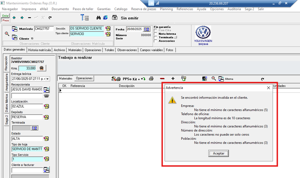Enable the Nota Interna checkbox
Image resolution: width=300 pixels, height=178 pixels.
point(156,34)
